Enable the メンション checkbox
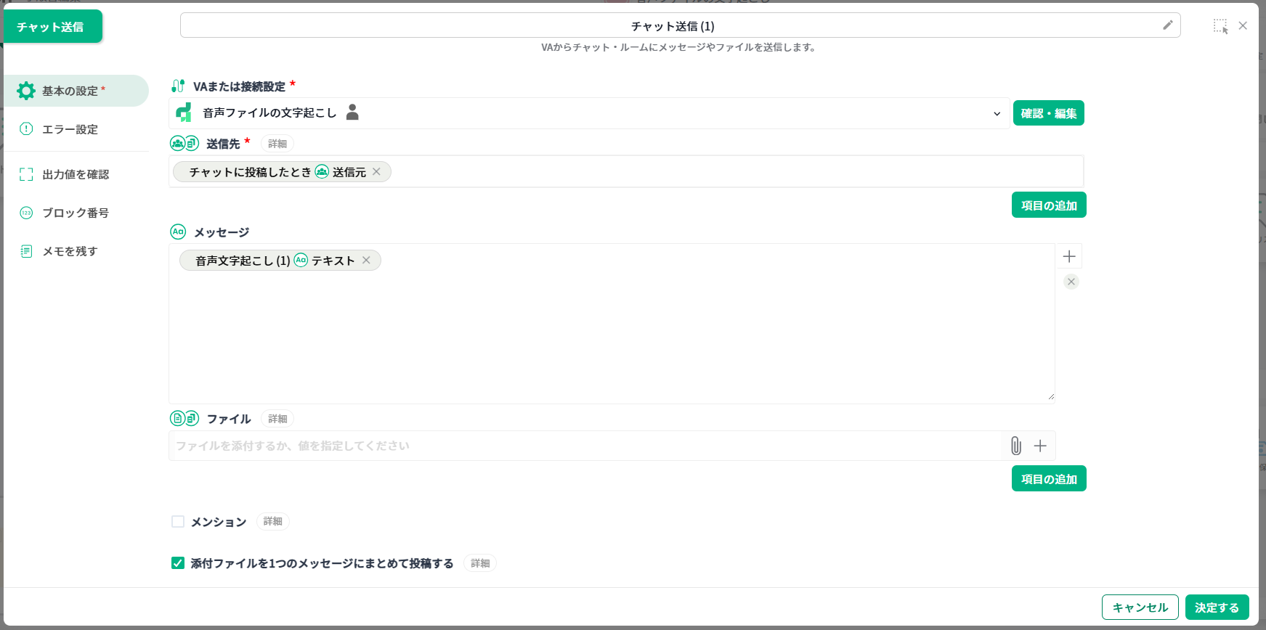The image size is (1266, 630). point(178,522)
